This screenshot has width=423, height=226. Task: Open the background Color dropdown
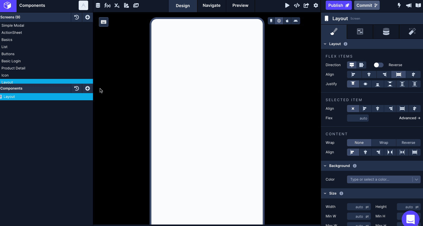(384, 179)
